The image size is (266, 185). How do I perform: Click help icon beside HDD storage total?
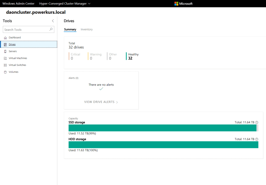tap(257, 139)
